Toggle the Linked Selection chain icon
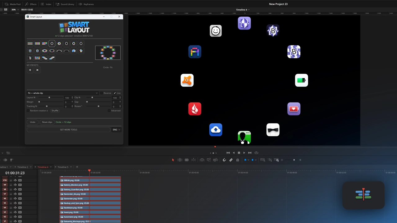 231,160
